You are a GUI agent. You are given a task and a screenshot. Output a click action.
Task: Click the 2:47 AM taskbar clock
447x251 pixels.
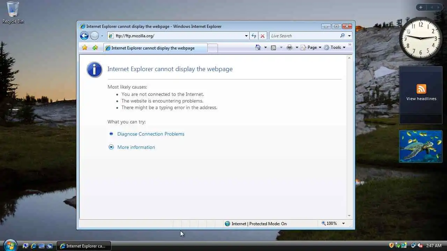[434, 246]
